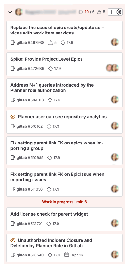The width and height of the screenshot is (128, 264).
Task: Click issue type icon beside gitlab #510162
Action: click(13, 126)
